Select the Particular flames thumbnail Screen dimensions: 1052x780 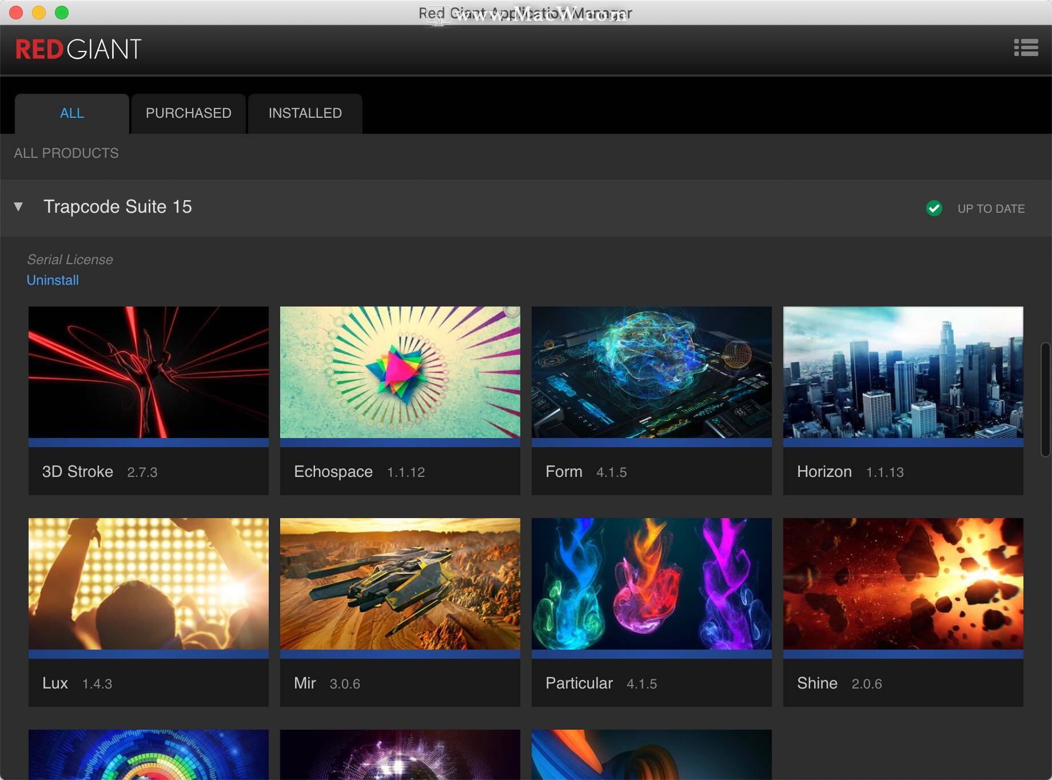652,584
